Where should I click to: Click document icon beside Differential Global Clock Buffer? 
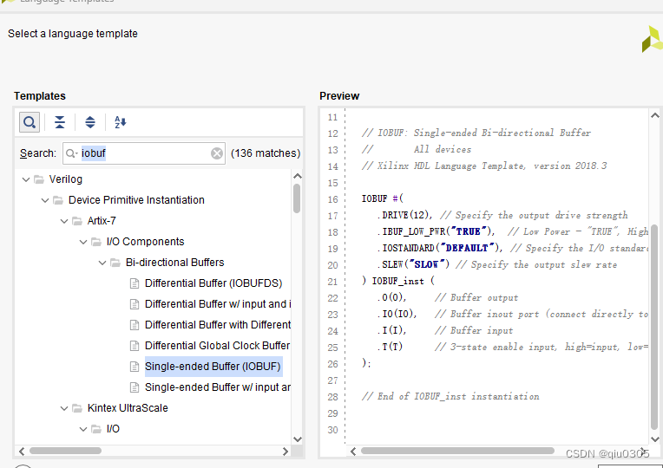coord(134,346)
